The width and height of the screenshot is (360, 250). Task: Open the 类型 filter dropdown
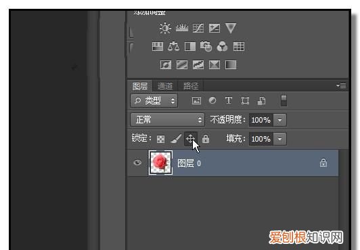pyautogui.click(x=154, y=100)
